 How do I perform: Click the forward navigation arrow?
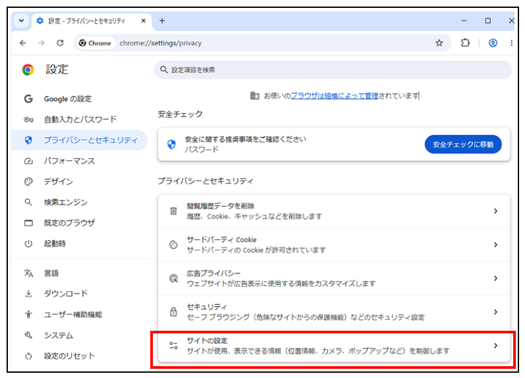pyautogui.click(x=41, y=43)
